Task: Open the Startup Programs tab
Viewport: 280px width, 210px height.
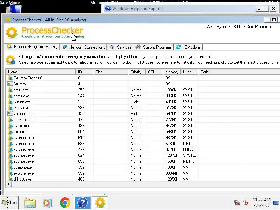Action: point(154,47)
